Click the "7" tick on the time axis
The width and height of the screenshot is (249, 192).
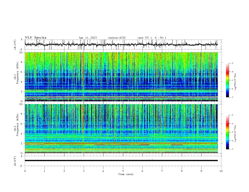(162, 171)
